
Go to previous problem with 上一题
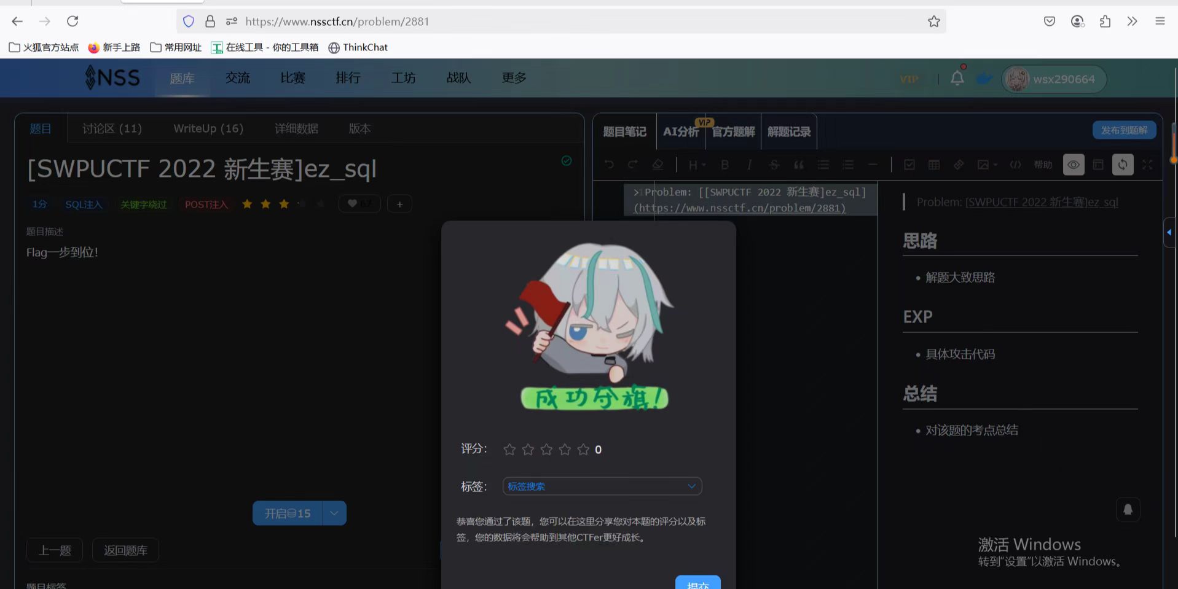(x=55, y=550)
